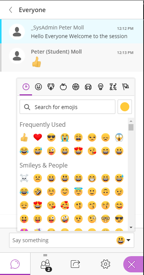Image resolution: width=144 pixels, height=275 pixels.
Task: Open the Animals & Nature emoji category
Action: (x=51, y=87)
